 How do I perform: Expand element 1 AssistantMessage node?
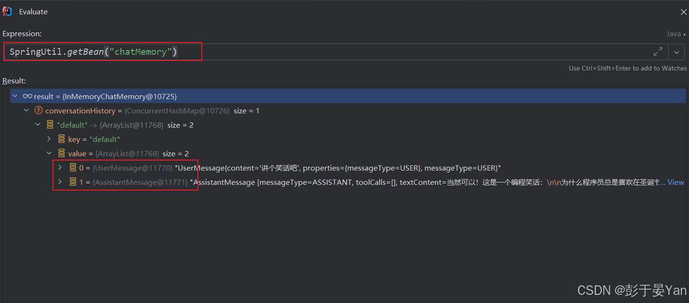(60, 182)
